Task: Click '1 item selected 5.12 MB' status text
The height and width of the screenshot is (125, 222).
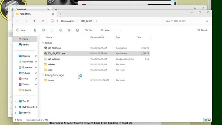Action: coord(37,120)
